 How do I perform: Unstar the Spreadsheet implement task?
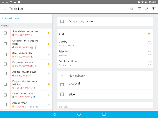click(x=49, y=33)
